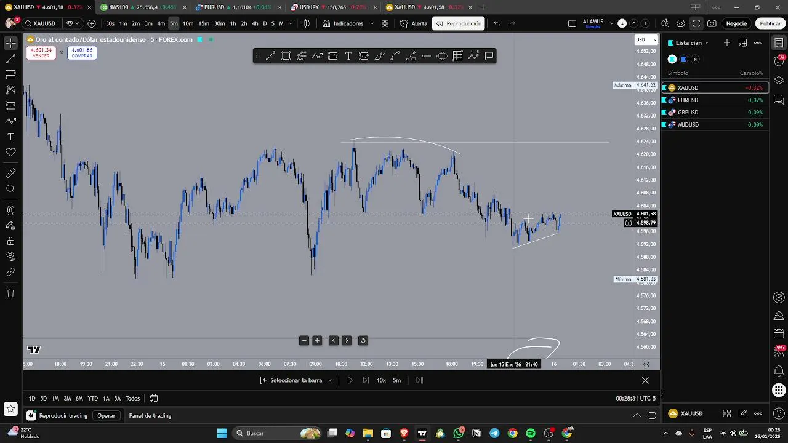The width and height of the screenshot is (788, 443).
Task: Add symbol comparison with plus circle
Action: (x=92, y=23)
